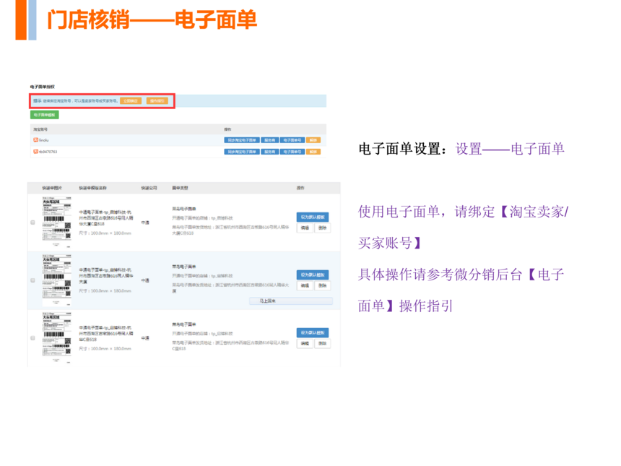Open 操作指引 in the hint bar

pos(157,101)
